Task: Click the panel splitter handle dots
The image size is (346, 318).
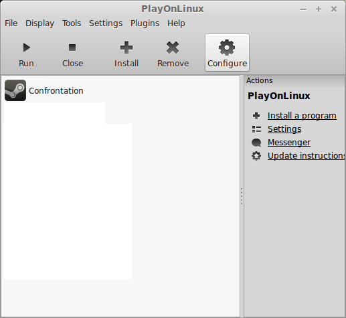Action: pos(242,196)
